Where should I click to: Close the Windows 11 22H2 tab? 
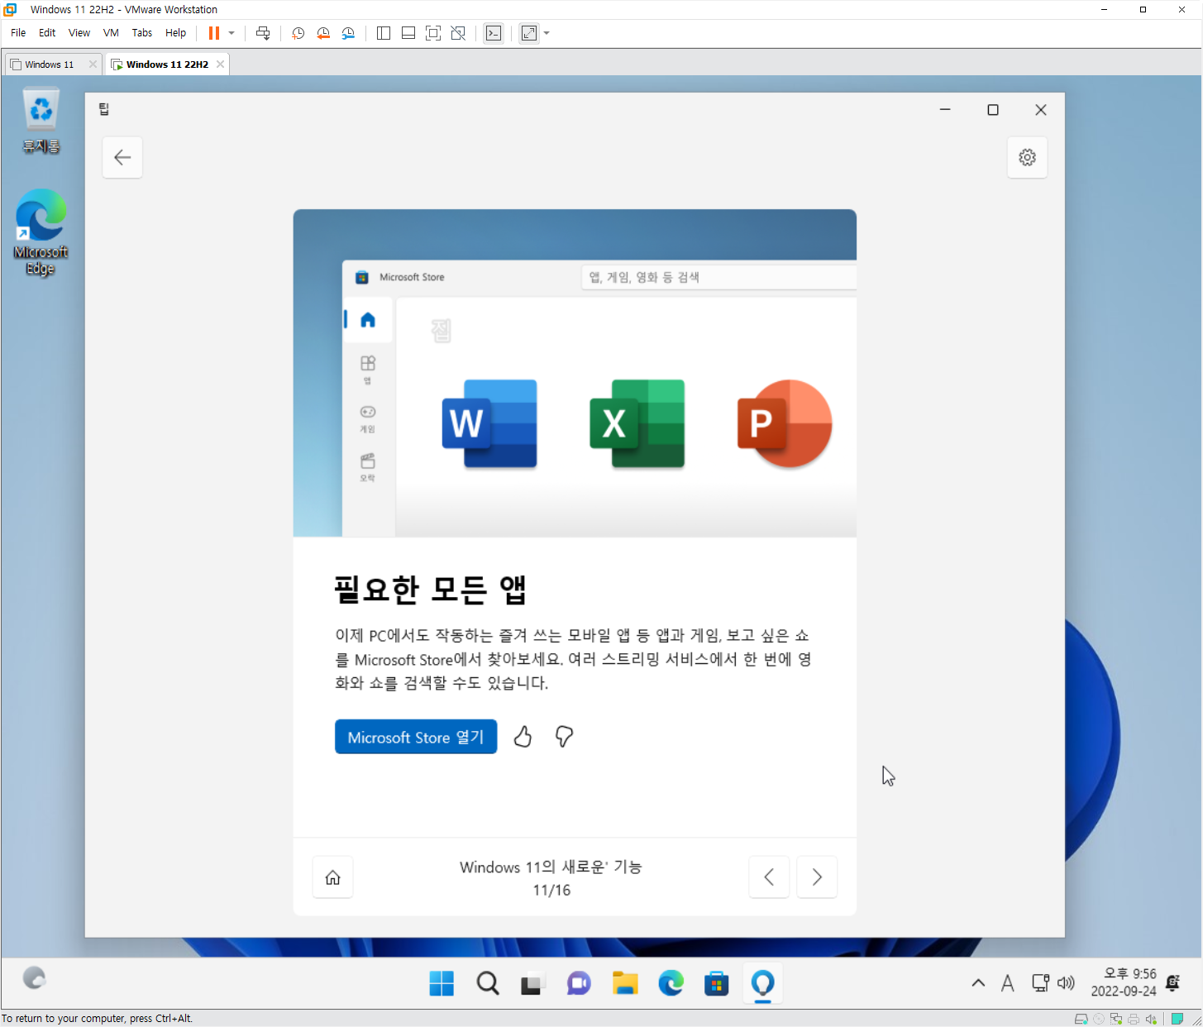pyautogui.click(x=220, y=64)
